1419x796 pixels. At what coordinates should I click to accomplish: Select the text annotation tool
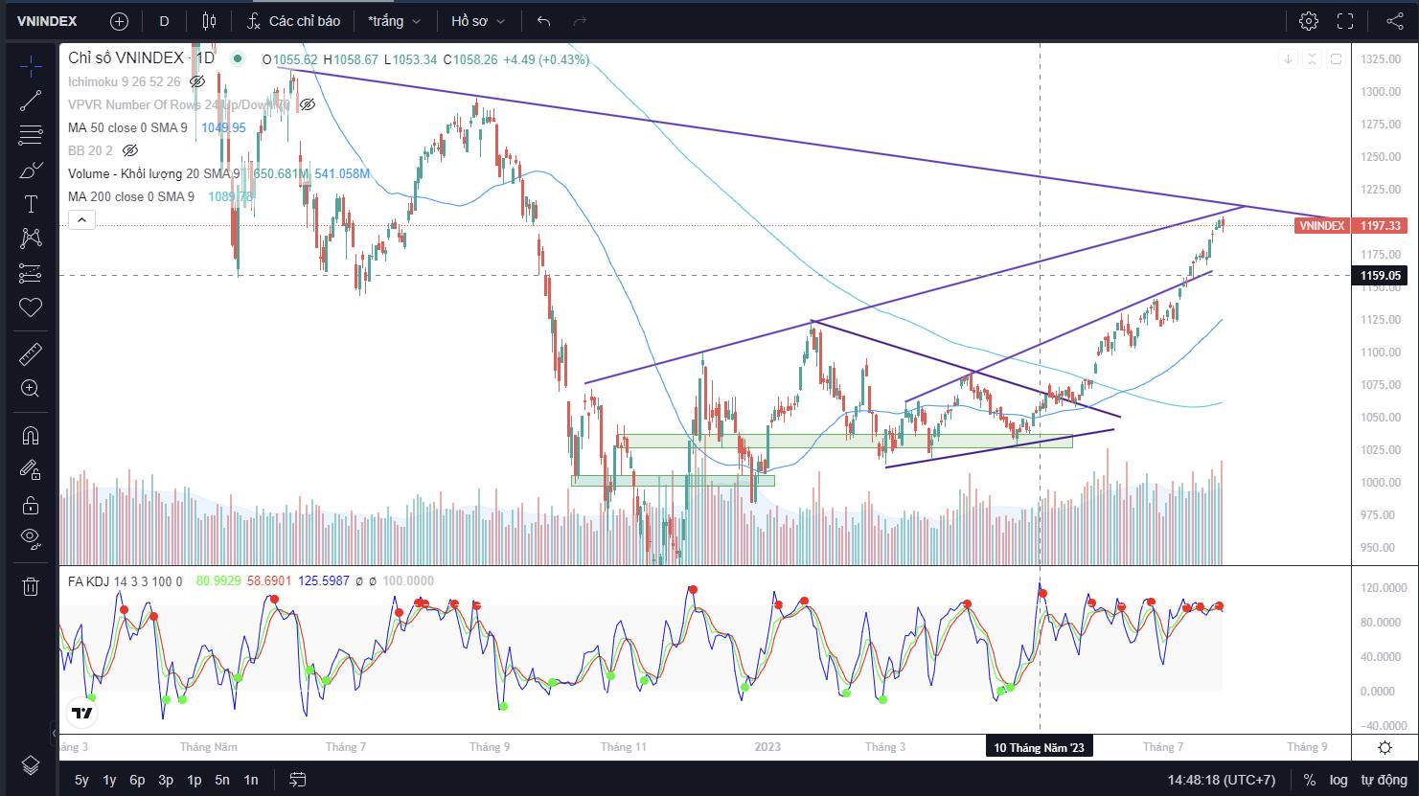31,204
